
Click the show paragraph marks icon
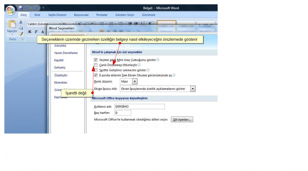tap(150, 24)
